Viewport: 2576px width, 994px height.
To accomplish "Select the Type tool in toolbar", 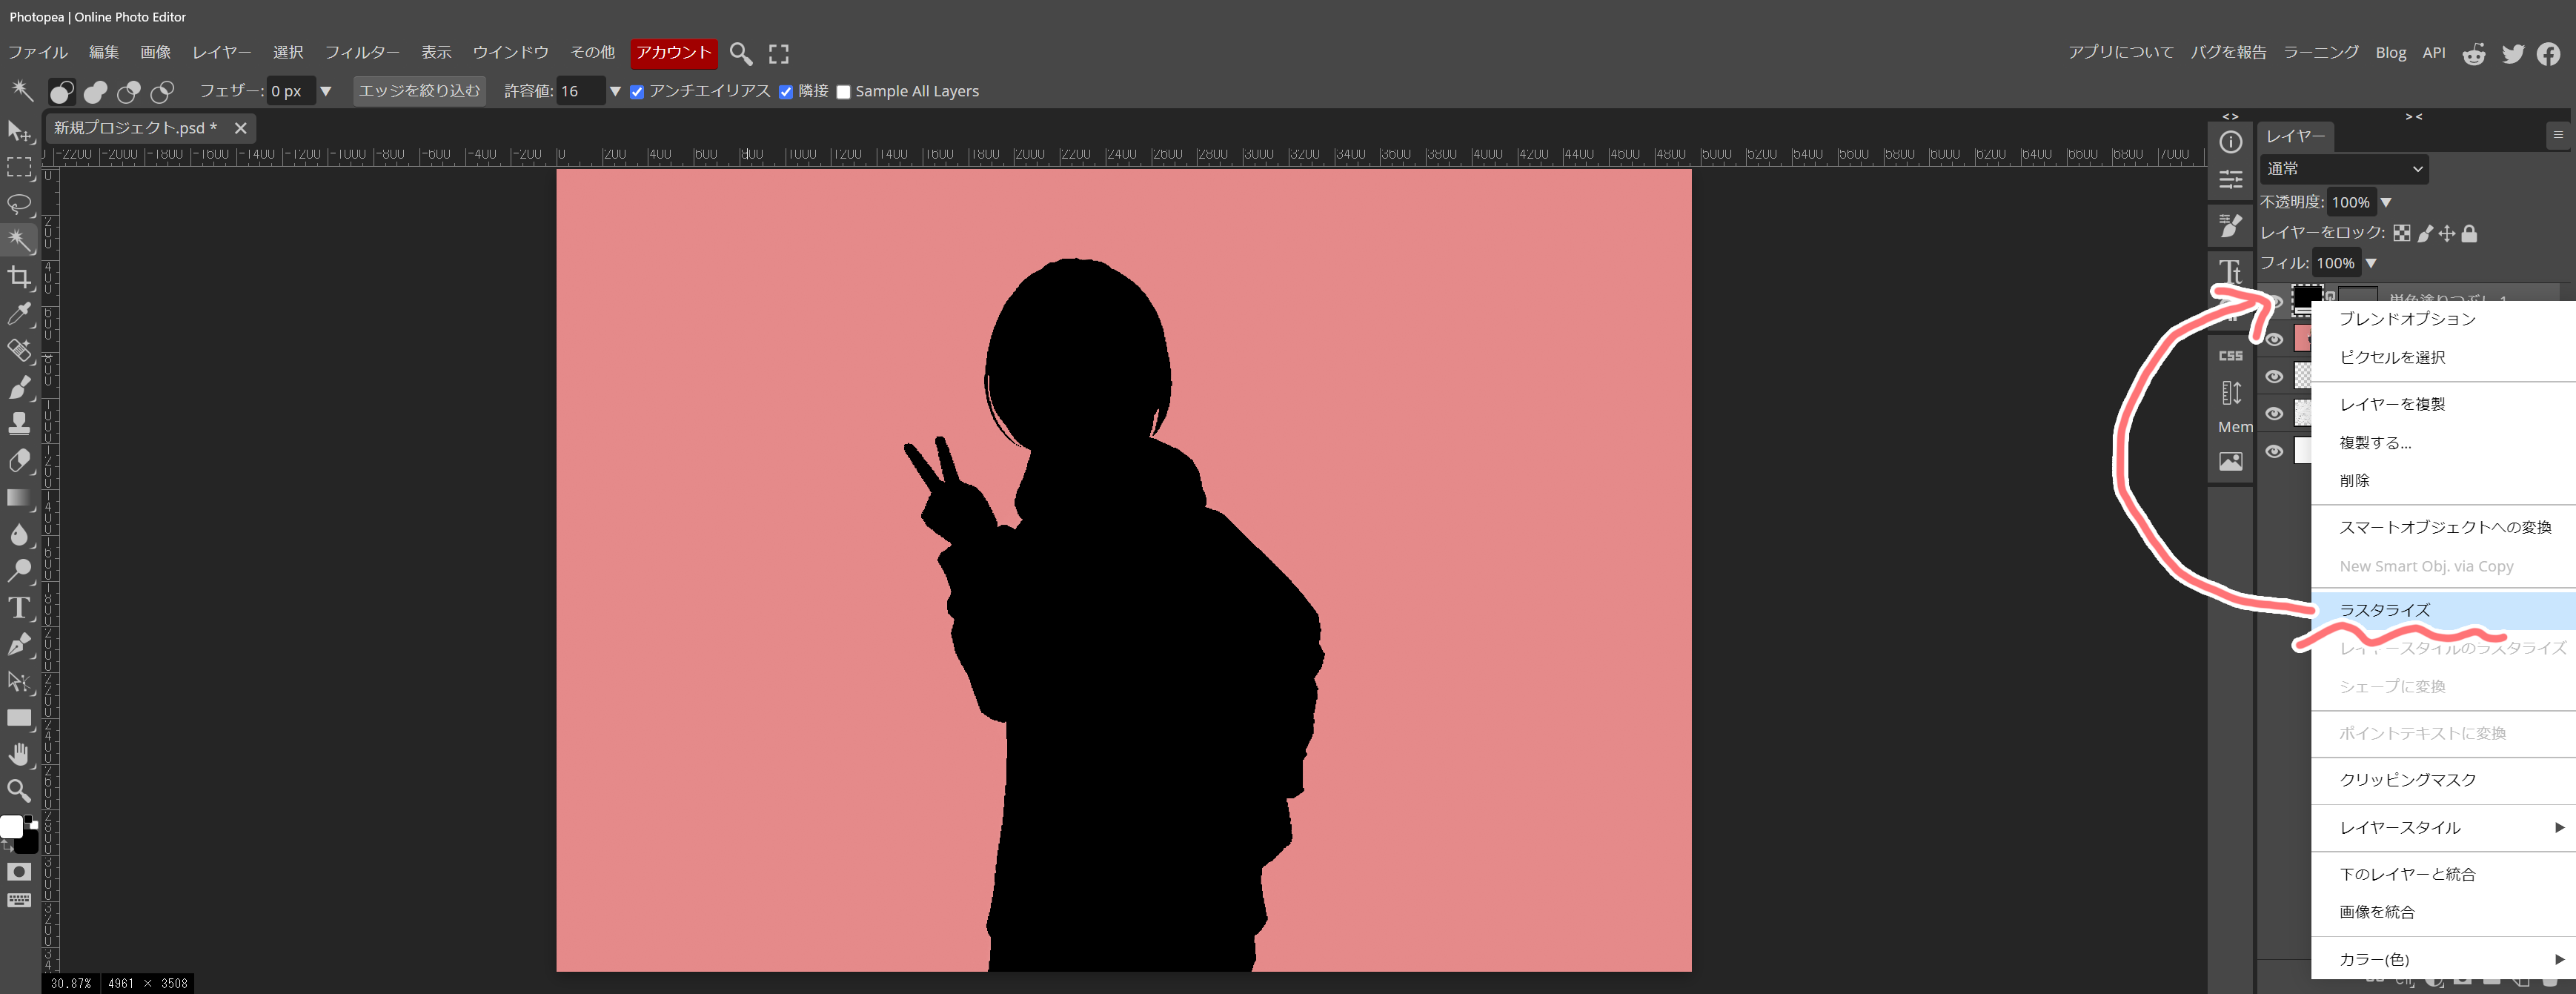I will point(19,608).
